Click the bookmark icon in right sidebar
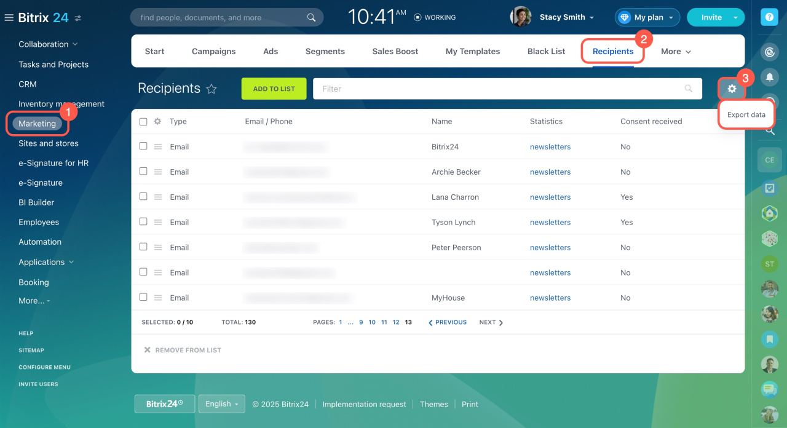 point(769,339)
